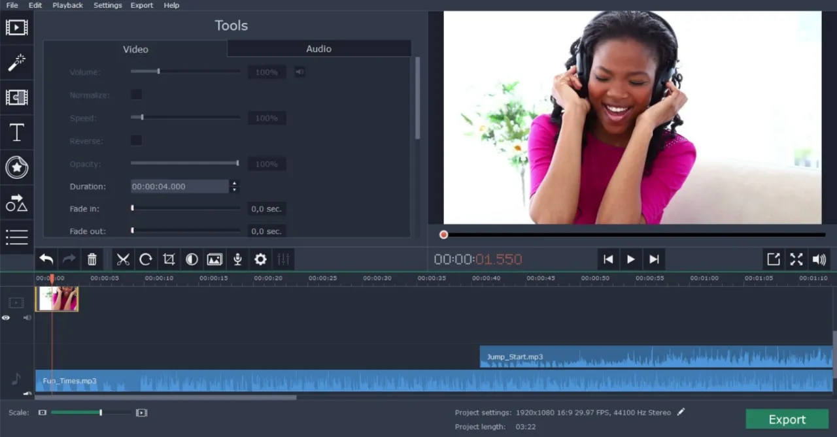Open Color adjustments tool
This screenshot has width=837, height=437.
point(192,259)
